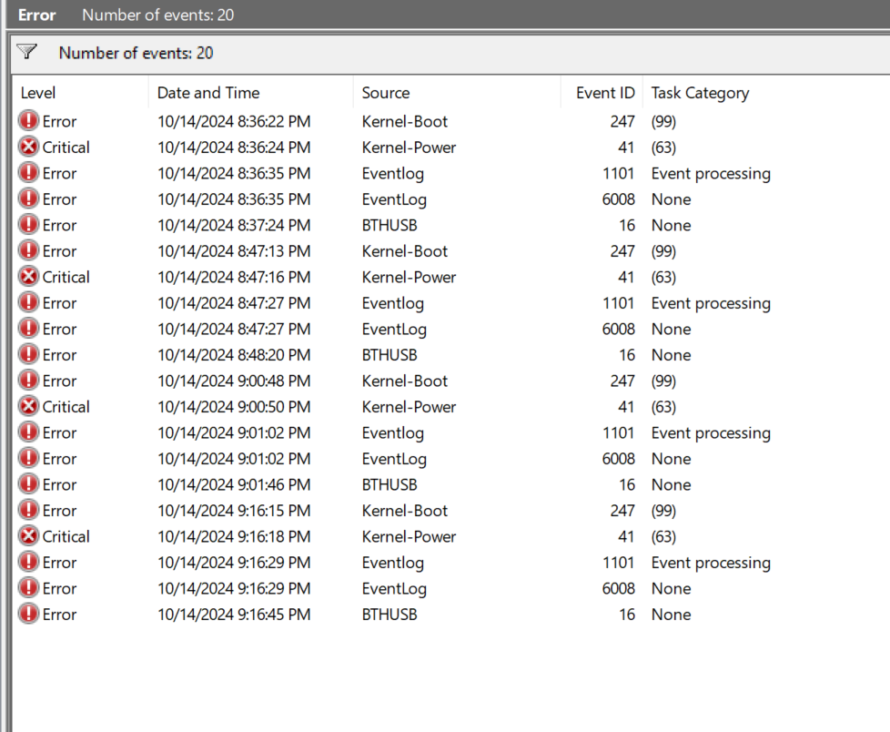
Task: Click the filter funnel icon
Action: [26, 52]
